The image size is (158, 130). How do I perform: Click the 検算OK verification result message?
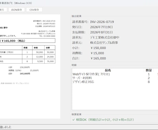pos(103,120)
